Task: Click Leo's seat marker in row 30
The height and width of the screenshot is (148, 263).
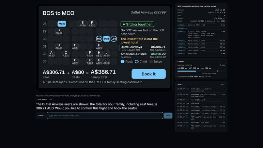Action: coord(114,39)
